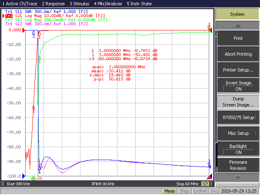Click the exclamation warning indicator
Screen dimensions: 260x195
pyautogui.click(x=211, y=184)
